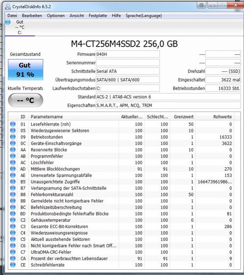Click the Eingeschaltet field 3622 mal
Image resolution: width=244 pixels, height=275 pixels.
(223, 80)
